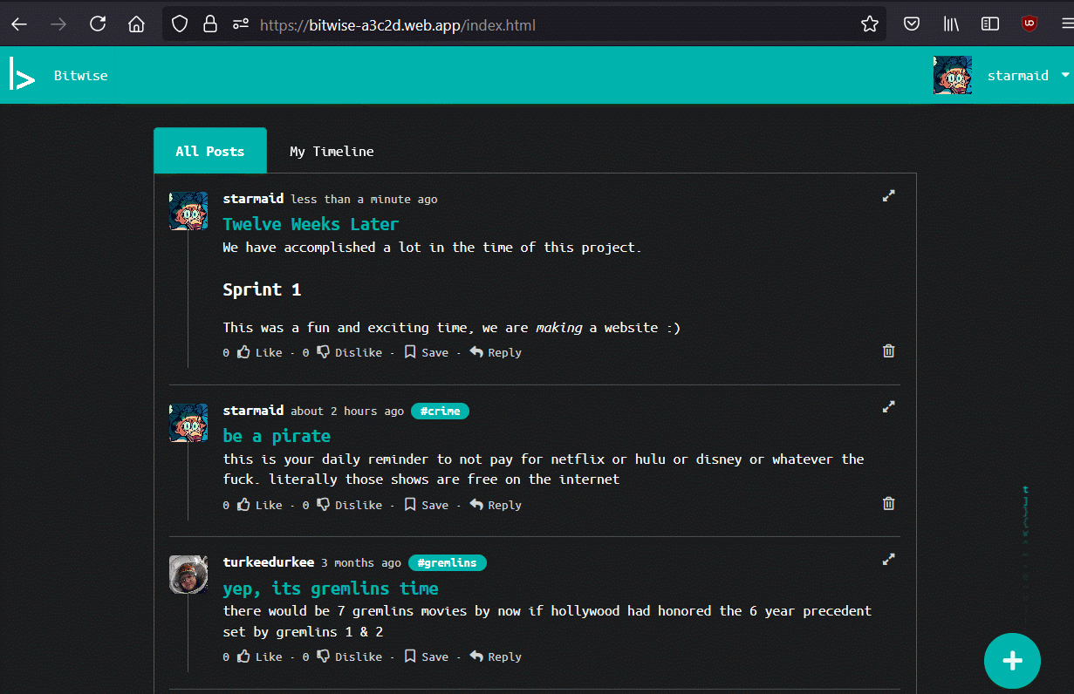
Task: Click the trash icon on be a pirate post
Action: tap(888, 504)
